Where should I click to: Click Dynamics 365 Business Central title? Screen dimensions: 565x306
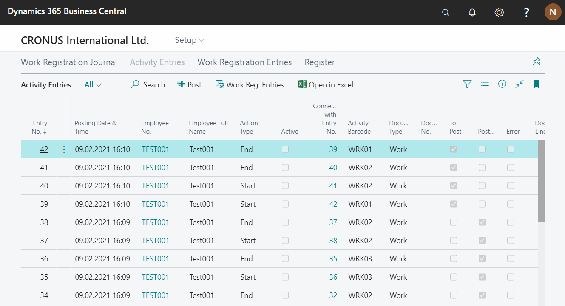coord(67,11)
